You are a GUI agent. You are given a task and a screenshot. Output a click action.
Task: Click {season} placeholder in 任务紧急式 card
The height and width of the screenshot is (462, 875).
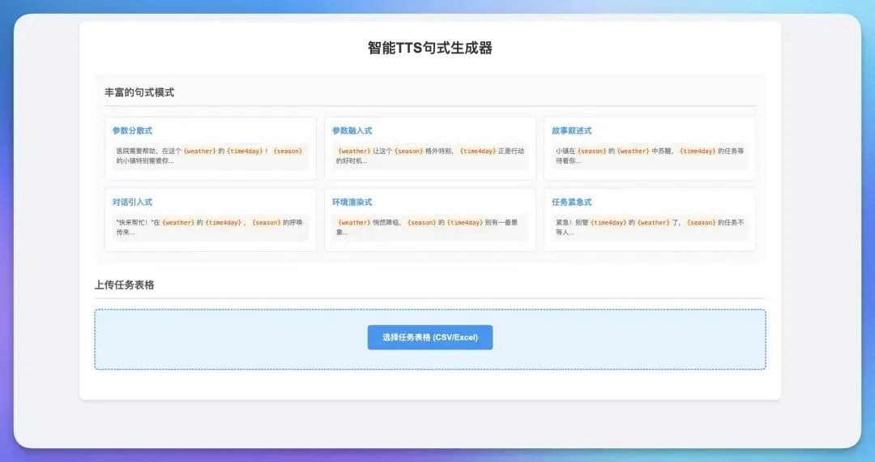coord(701,222)
